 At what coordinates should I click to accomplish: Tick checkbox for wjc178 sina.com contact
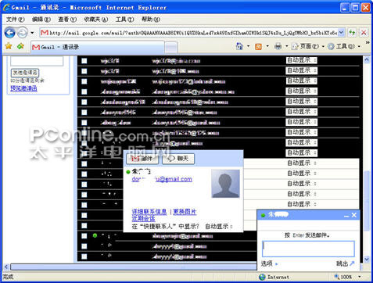click(84, 61)
